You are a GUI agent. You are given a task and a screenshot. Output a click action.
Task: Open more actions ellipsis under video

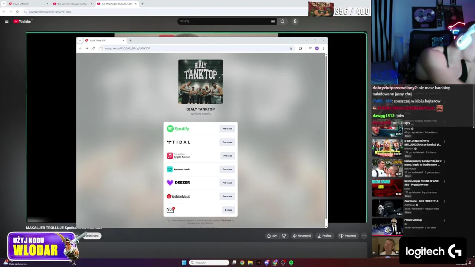point(364,235)
